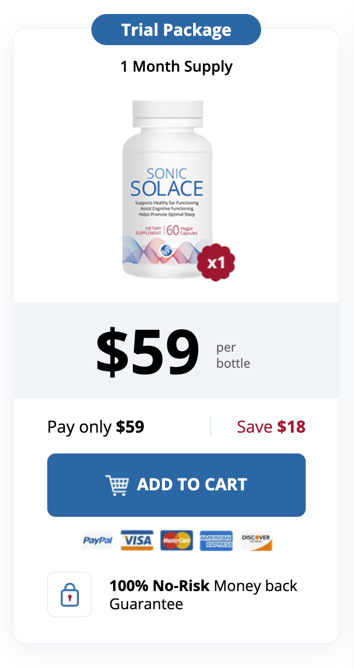
Task: Select the MasterCard payment icon
Action: pyautogui.click(x=176, y=540)
